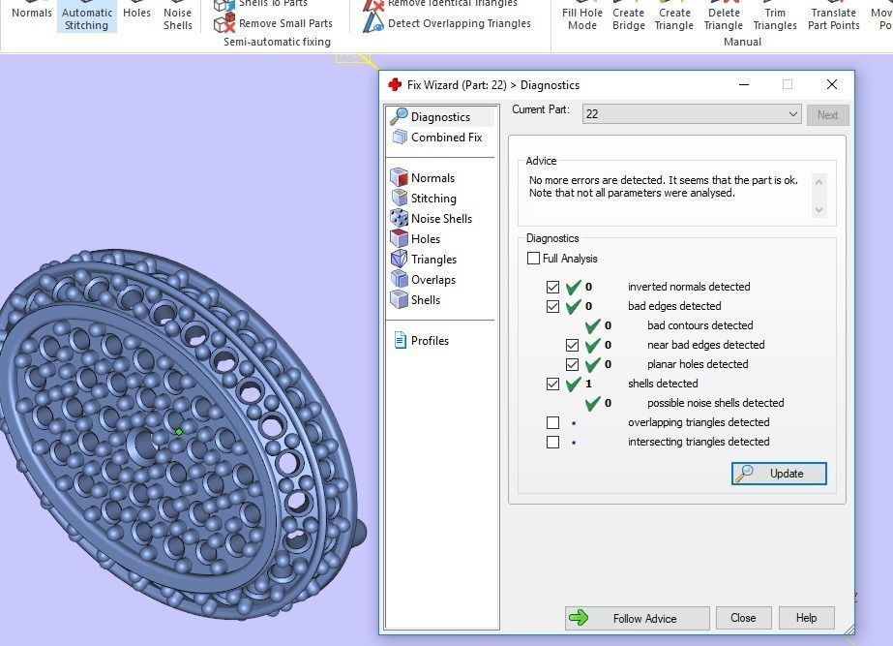Open the Current Part dropdown
This screenshot has width=893, height=646.
pyautogui.click(x=692, y=114)
